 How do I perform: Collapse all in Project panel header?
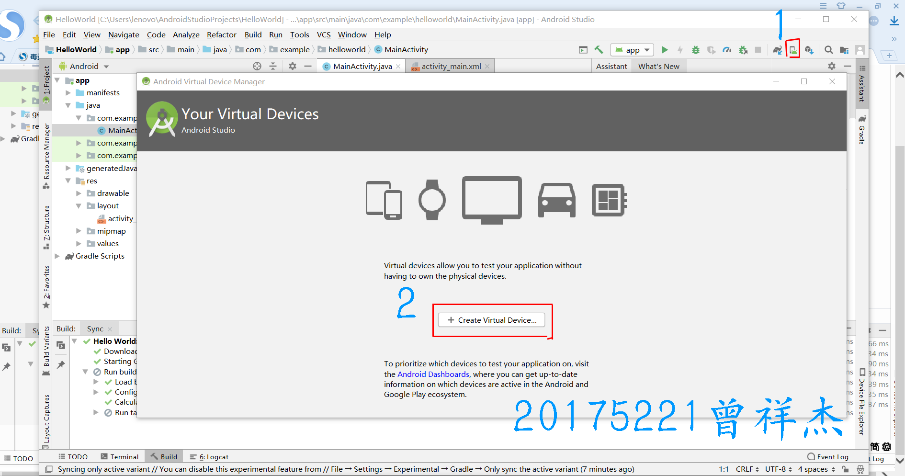(273, 66)
